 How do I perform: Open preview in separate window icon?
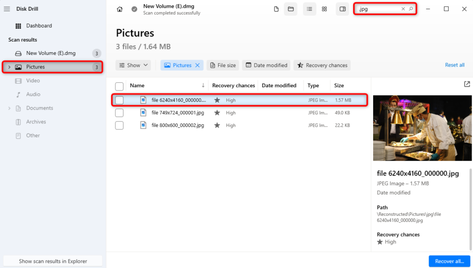(467, 84)
